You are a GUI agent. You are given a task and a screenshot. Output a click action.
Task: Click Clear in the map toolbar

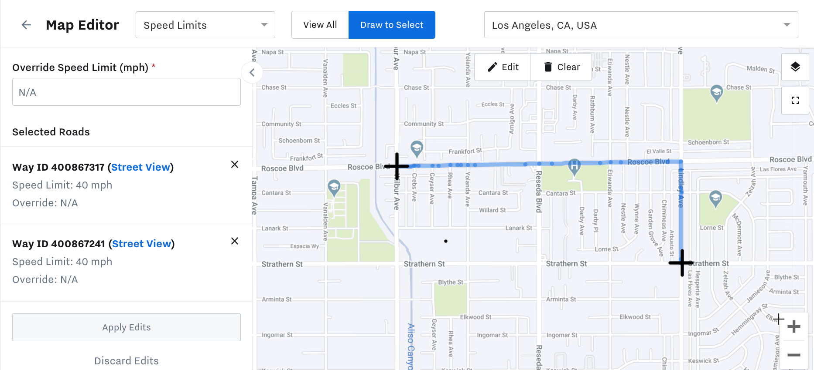point(562,67)
